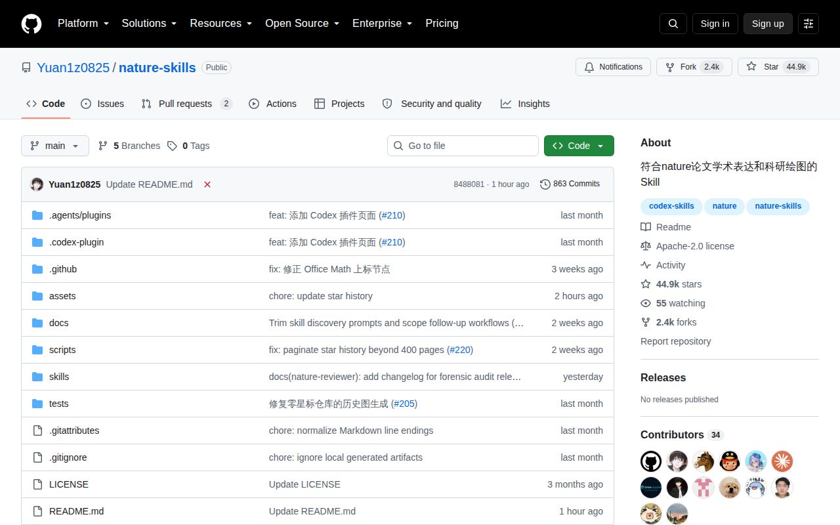Click the LICENSE file icon
The image size is (840, 525).
(x=37, y=484)
